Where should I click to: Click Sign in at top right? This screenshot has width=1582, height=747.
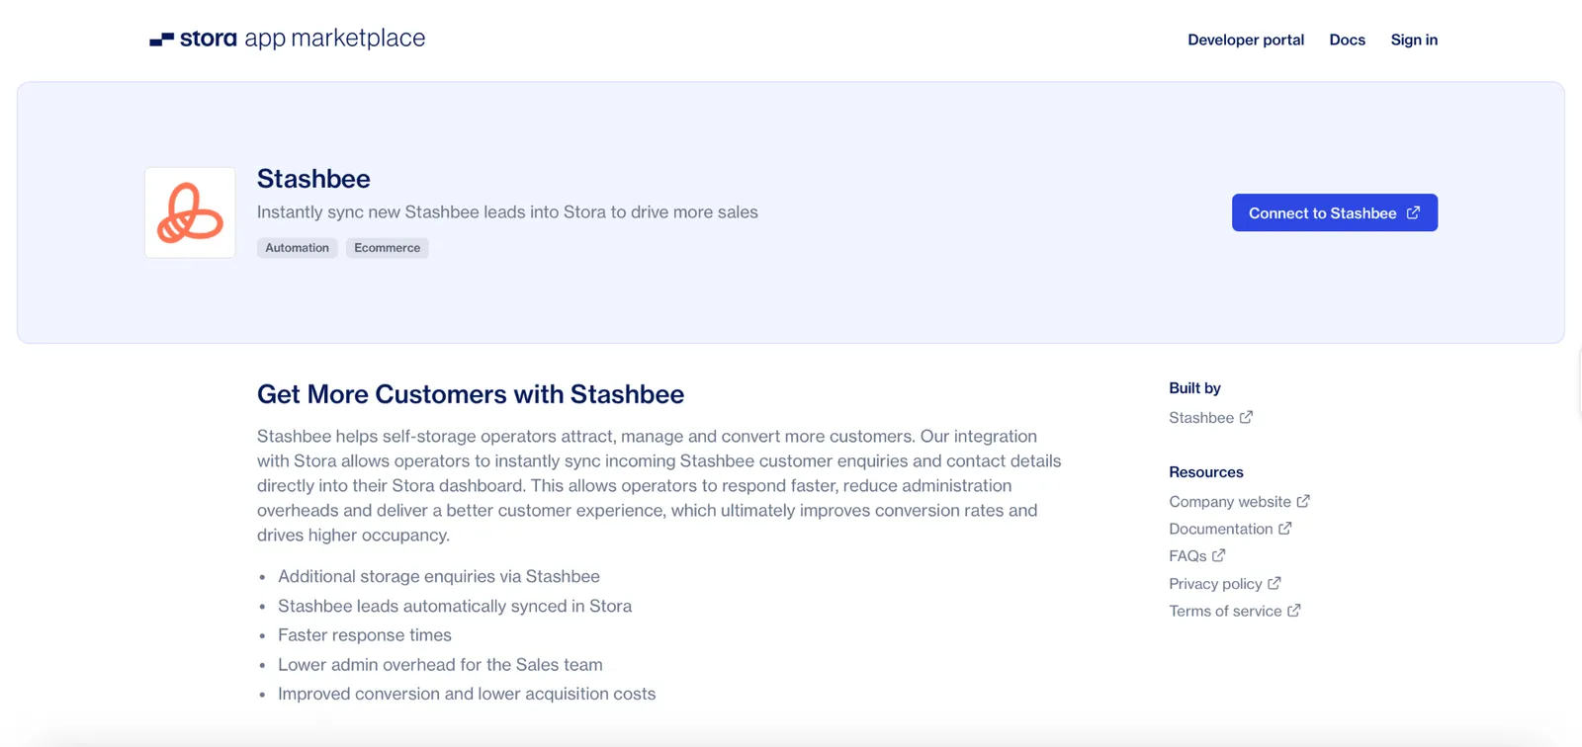coord(1414,40)
